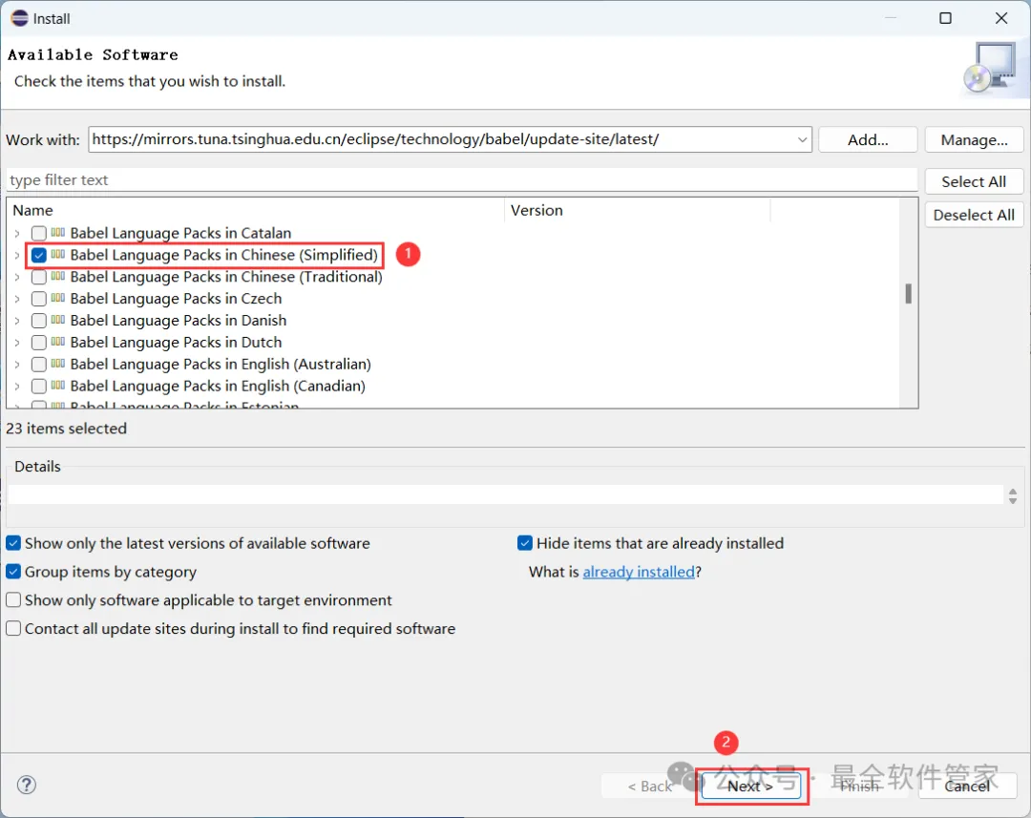Click the English (Australian) pack category icon
Image resolution: width=1031 pixels, height=818 pixels.
[x=58, y=363]
